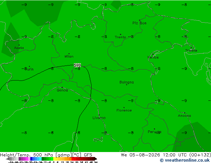The width and height of the screenshot is (211, 163).
Task: Click the Turin city label
Action: [29, 69]
